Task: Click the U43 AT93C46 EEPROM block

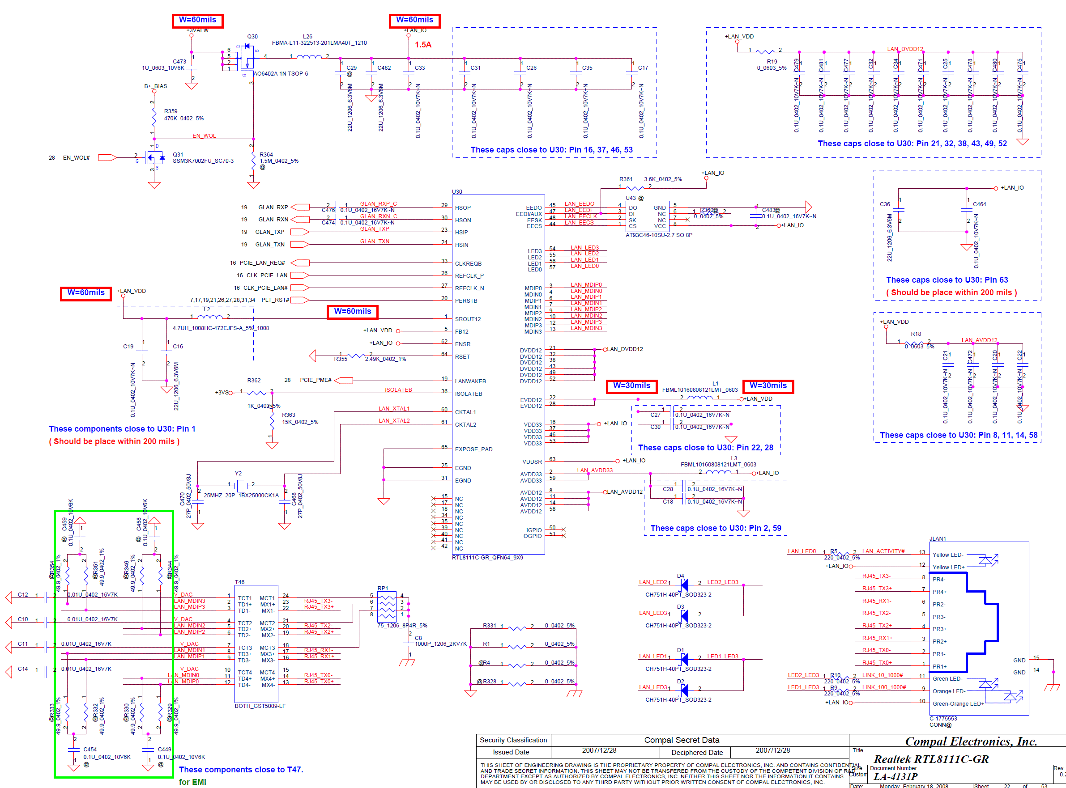Action: [x=647, y=216]
